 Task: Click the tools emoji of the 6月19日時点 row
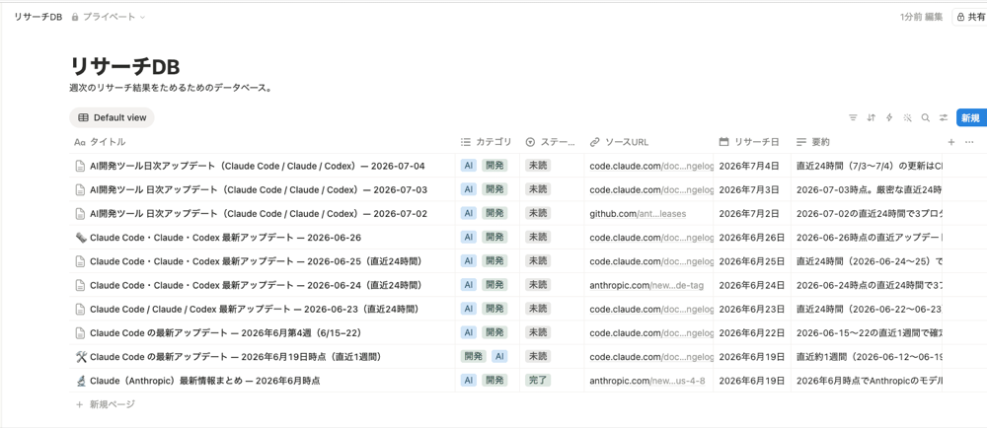coord(80,357)
